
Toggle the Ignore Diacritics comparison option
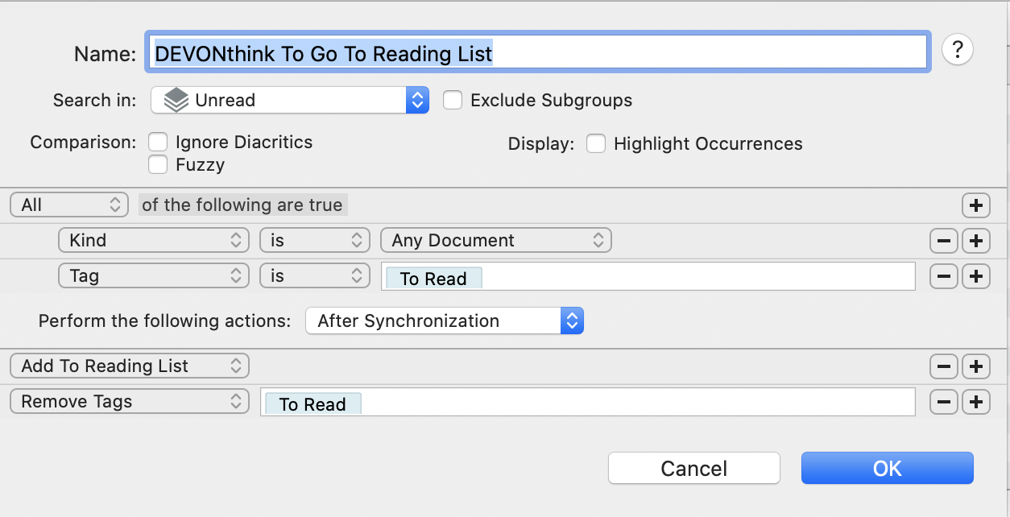[x=158, y=142]
